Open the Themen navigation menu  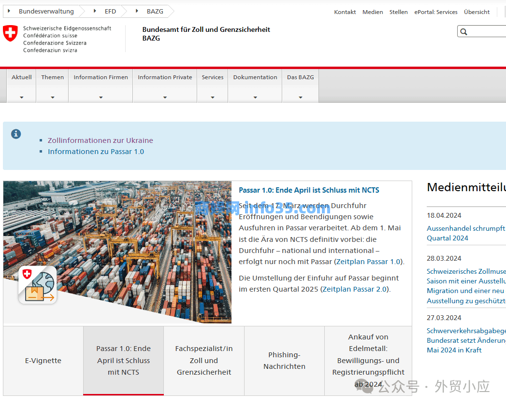click(53, 85)
